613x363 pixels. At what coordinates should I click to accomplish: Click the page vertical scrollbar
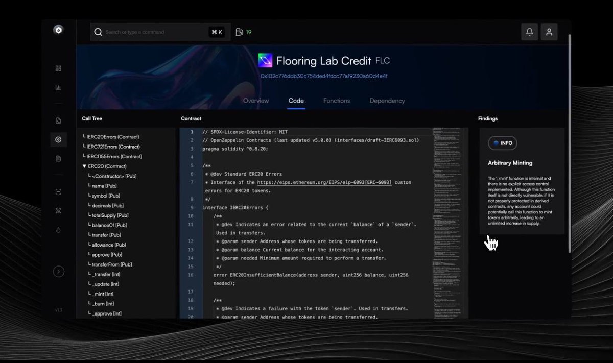point(570,143)
